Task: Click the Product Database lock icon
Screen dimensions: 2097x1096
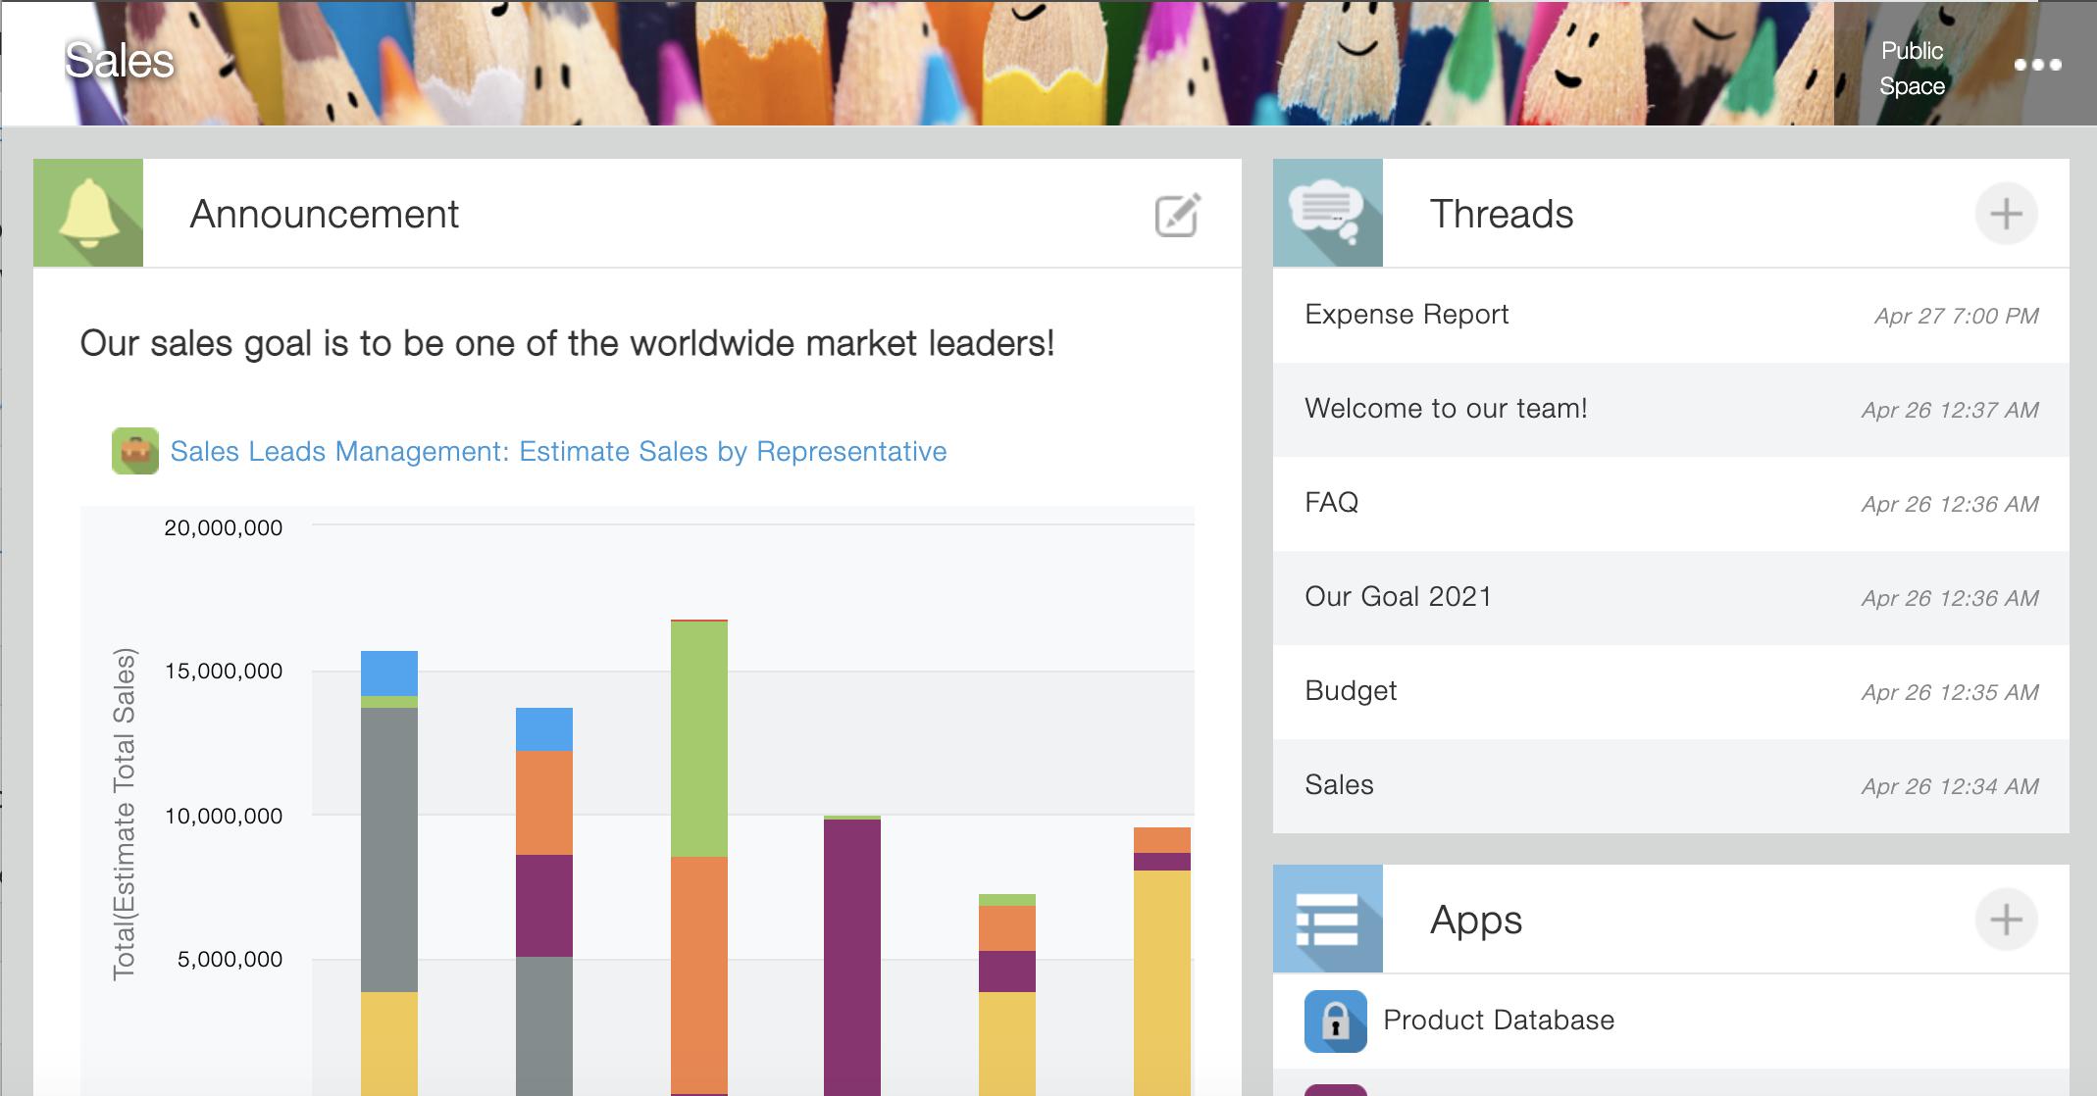Action: 1335,1021
